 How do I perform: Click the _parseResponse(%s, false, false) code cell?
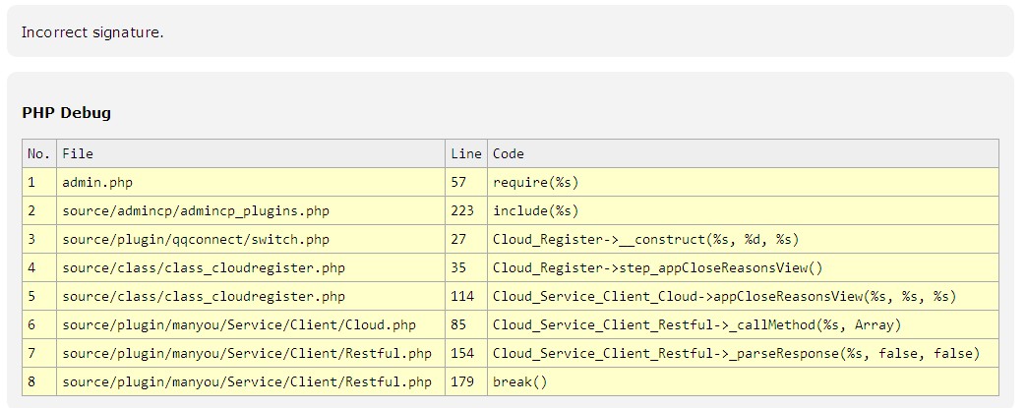736,353
